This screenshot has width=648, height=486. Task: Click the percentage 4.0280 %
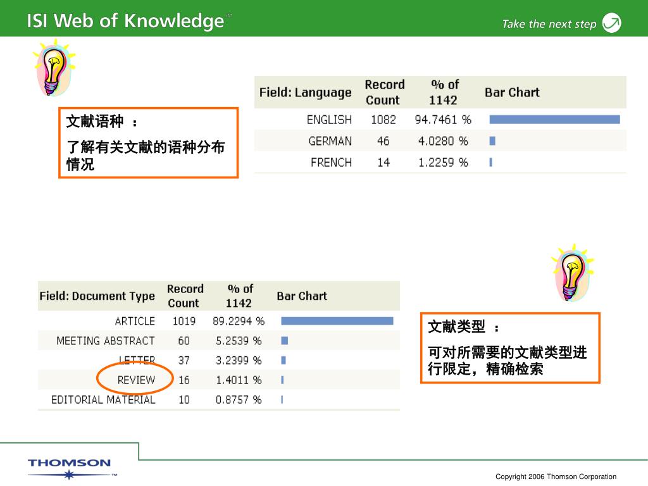click(x=443, y=141)
